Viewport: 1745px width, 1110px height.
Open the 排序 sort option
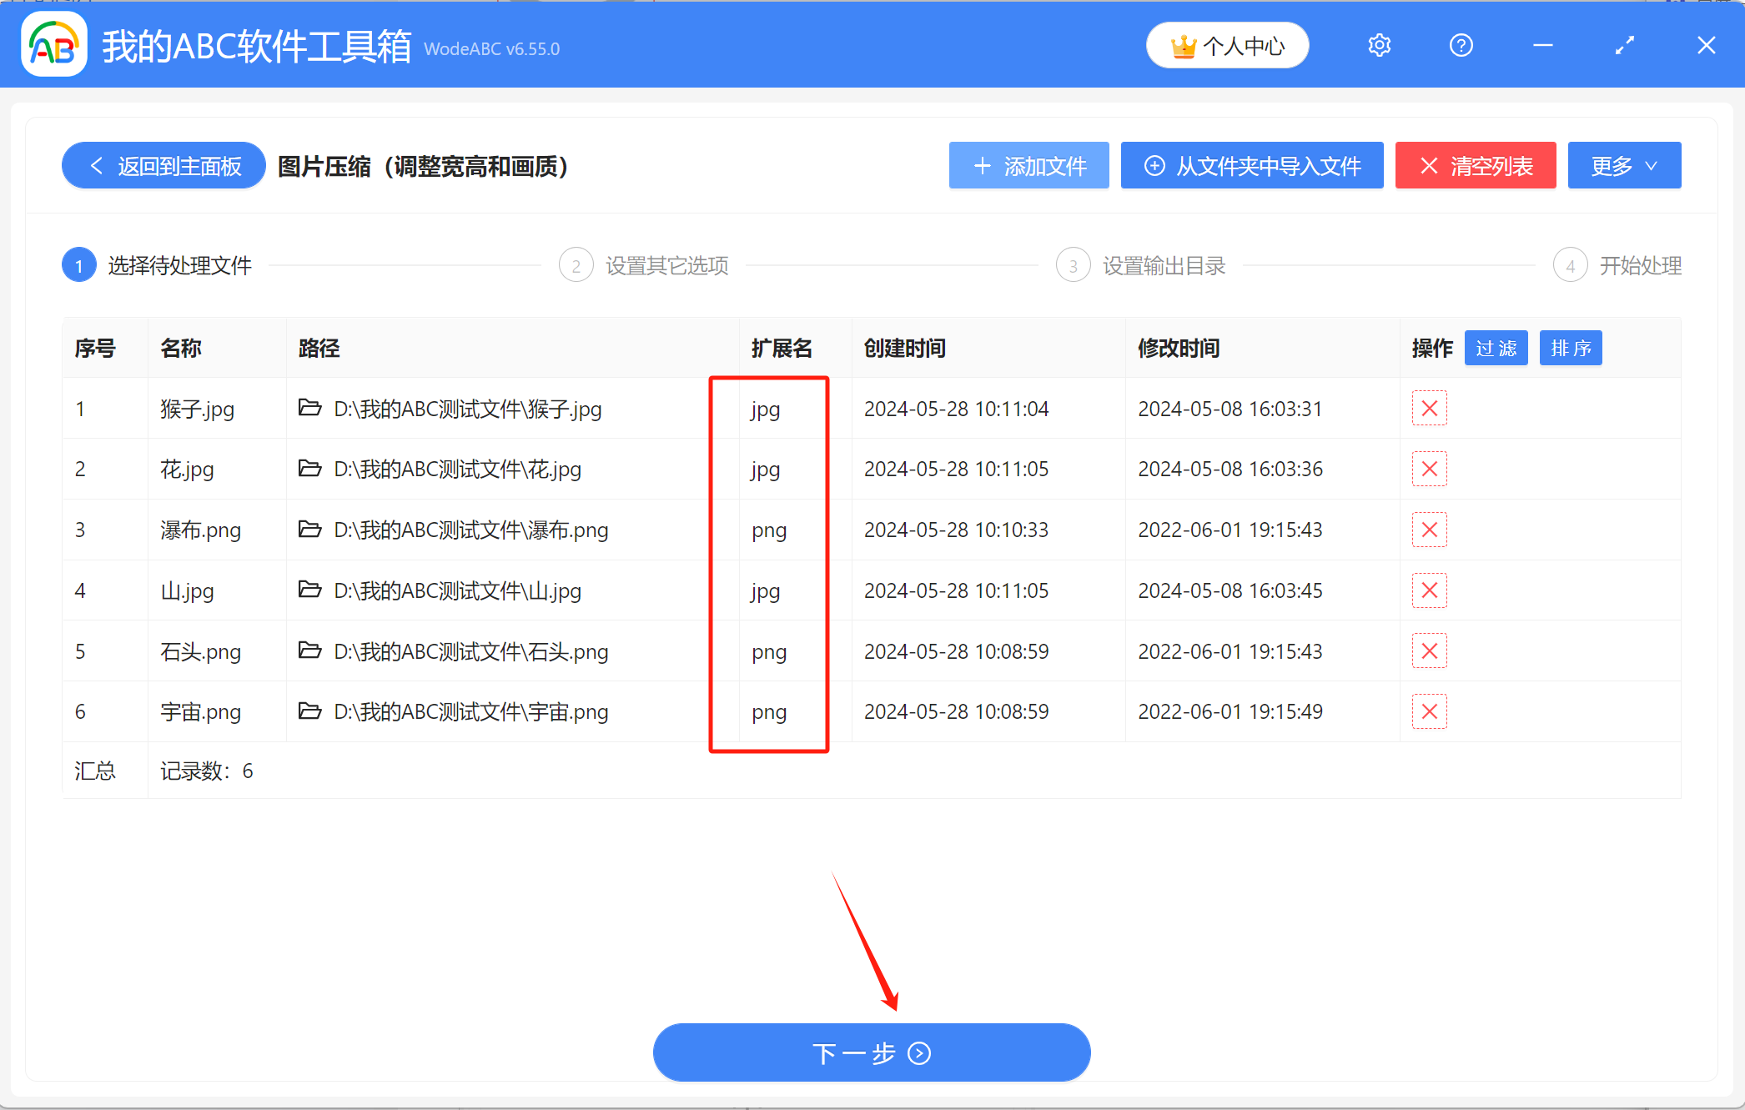click(x=1570, y=348)
